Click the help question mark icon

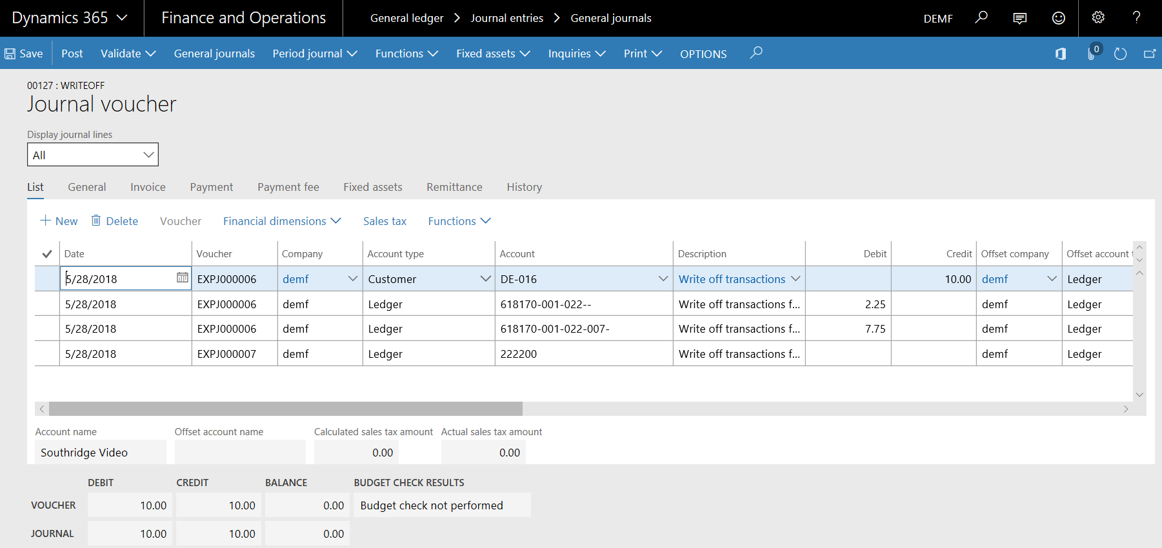pyautogui.click(x=1136, y=17)
